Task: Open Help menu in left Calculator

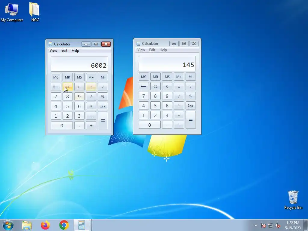Action: point(75,51)
